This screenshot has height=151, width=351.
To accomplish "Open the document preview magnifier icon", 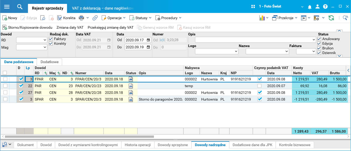I will 43,18.
